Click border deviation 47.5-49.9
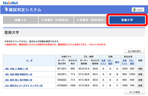 [84, 80]
